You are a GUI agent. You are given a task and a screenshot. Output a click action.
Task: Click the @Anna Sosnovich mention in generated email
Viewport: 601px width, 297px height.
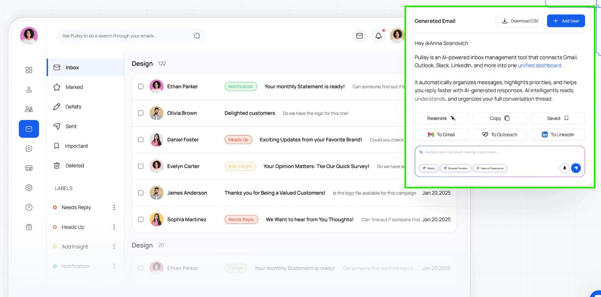pyautogui.click(x=447, y=43)
